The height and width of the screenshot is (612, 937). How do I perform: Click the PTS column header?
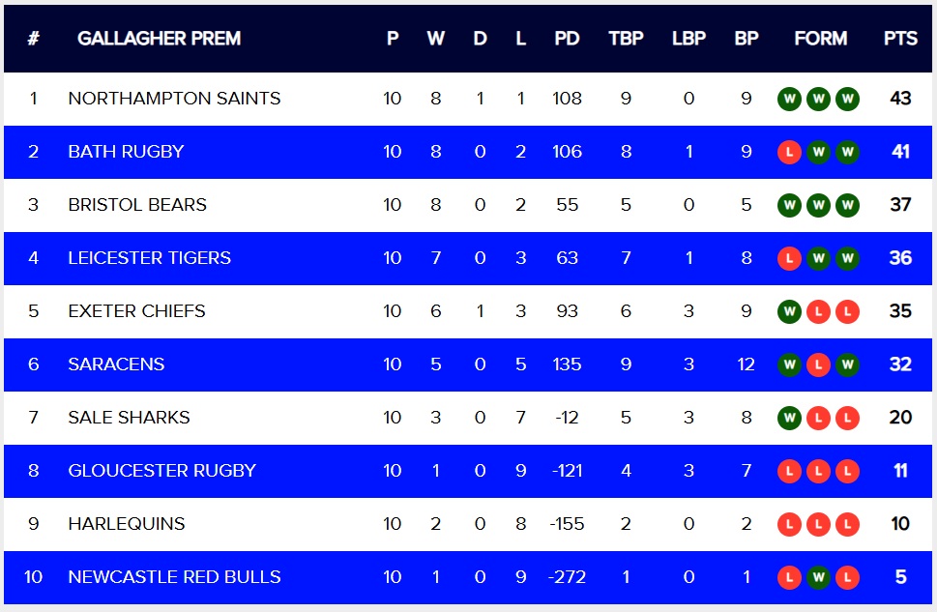point(900,39)
